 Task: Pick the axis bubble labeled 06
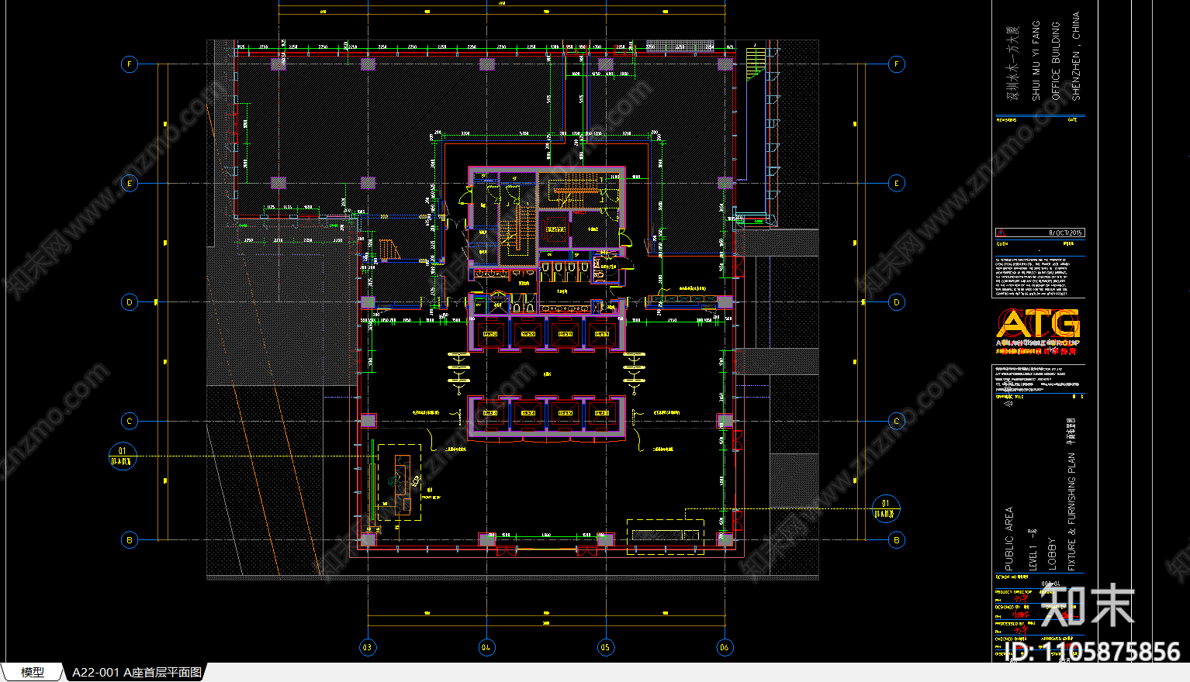click(x=725, y=647)
